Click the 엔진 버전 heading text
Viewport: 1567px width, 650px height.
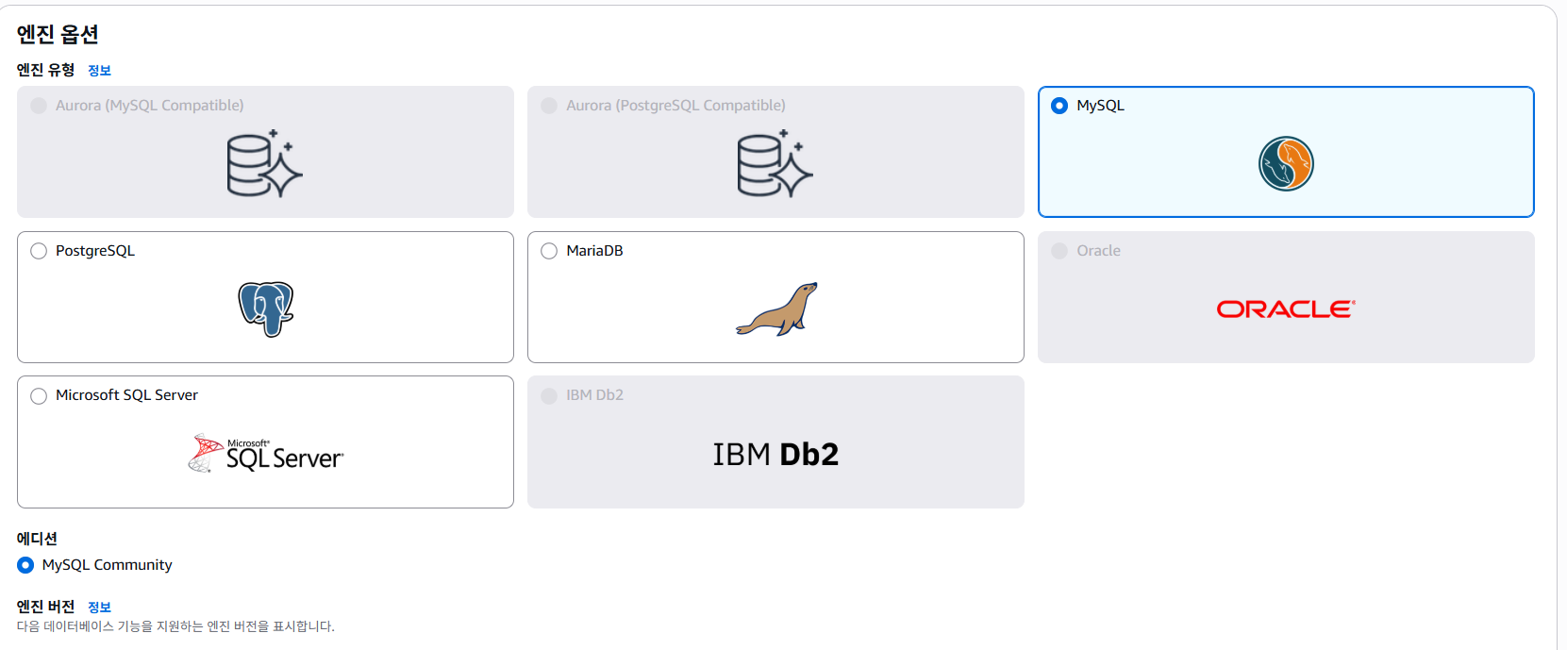pyautogui.click(x=45, y=607)
